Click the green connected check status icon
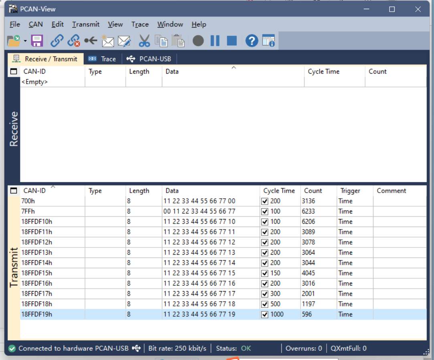Viewport: 434px width, 360px height. 12,348
